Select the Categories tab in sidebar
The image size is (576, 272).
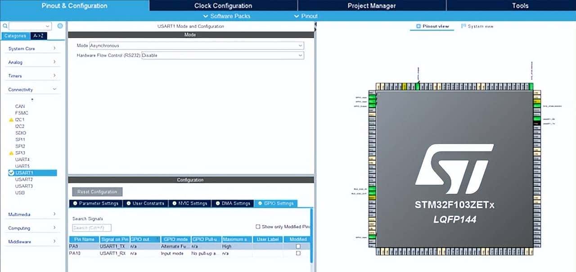15,36
